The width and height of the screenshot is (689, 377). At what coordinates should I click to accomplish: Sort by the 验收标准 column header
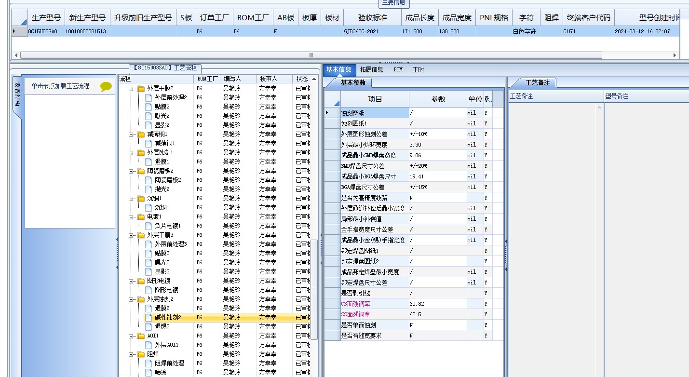(x=372, y=18)
